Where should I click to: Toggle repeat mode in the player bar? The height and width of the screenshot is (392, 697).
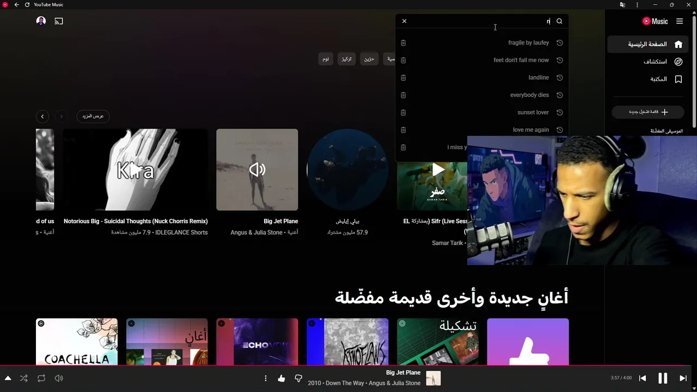pyautogui.click(x=41, y=378)
